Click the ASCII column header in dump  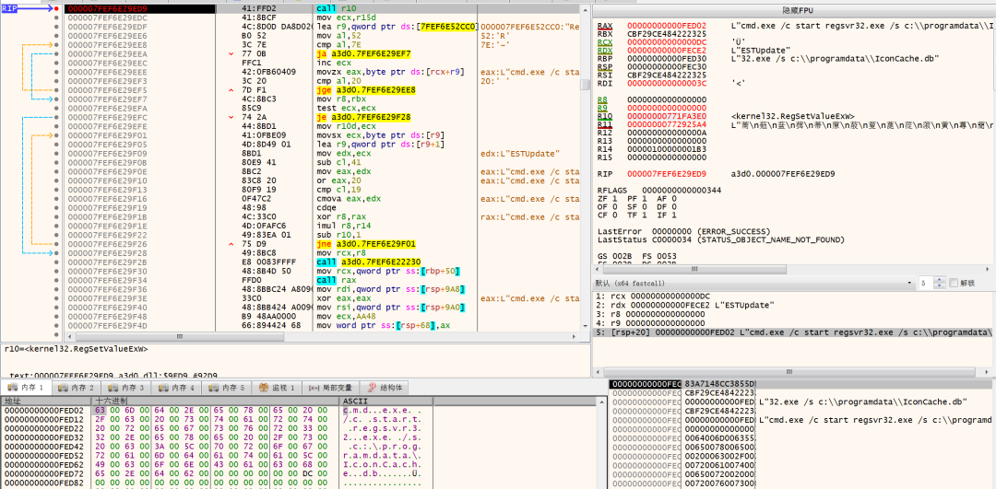click(x=386, y=402)
